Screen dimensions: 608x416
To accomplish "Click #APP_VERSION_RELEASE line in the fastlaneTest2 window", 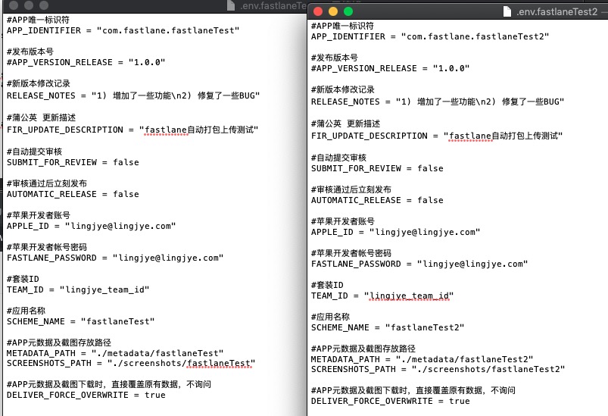I will pyautogui.click(x=390, y=69).
